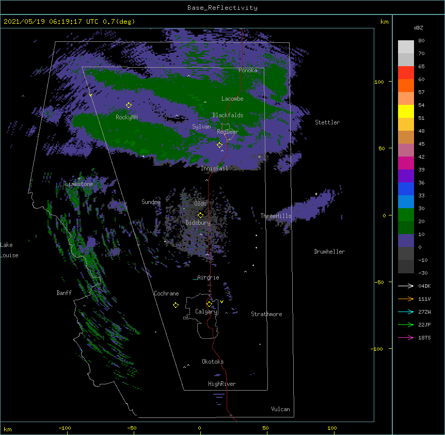
Task: Click the ThreeHills label on the map
Action: (276, 216)
